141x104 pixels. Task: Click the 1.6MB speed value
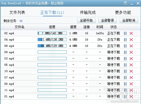point(73,33)
